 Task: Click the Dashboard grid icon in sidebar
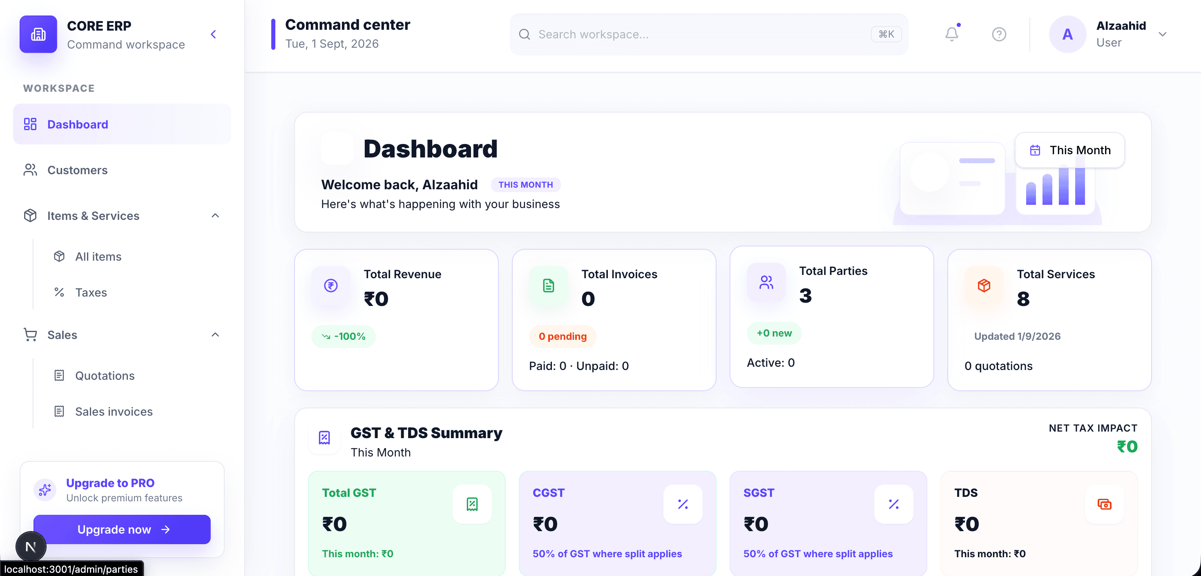coord(30,124)
